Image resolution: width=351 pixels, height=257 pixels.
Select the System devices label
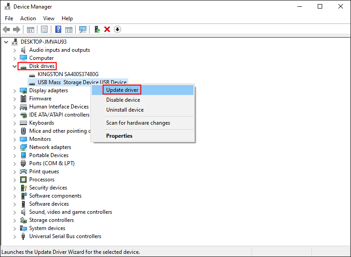47,228
